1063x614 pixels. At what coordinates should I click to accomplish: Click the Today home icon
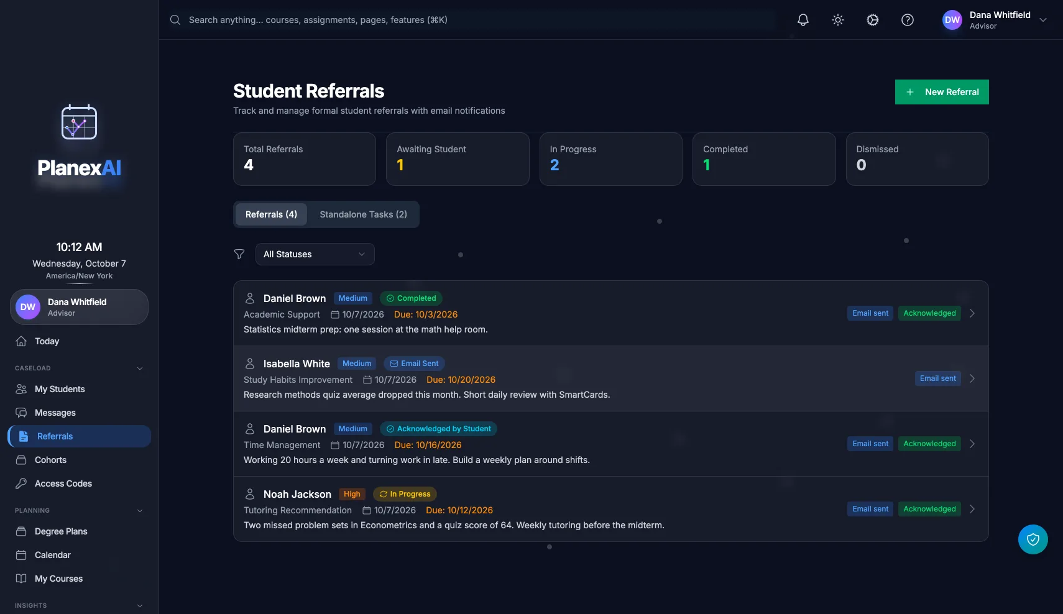click(x=21, y=341)
